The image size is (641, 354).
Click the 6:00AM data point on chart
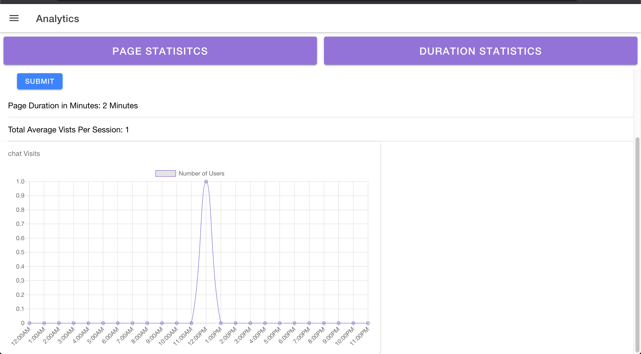pos(118,323)
